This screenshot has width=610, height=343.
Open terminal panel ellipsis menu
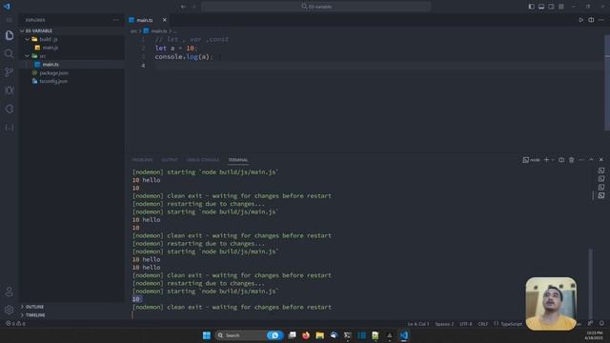[x=581, y=160]
